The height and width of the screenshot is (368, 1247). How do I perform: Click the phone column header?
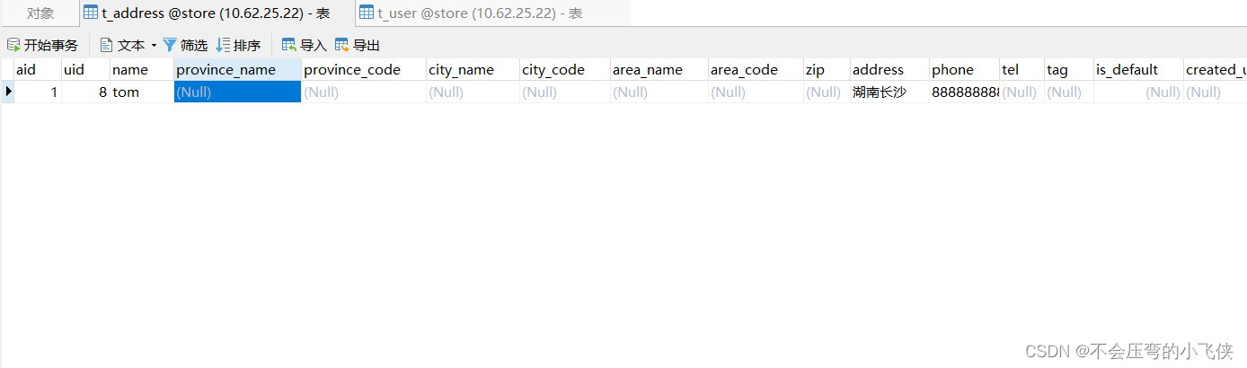coord(965,69)
